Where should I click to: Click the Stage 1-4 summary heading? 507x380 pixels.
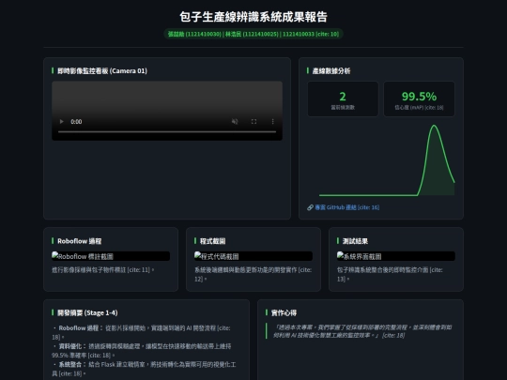click(87, 312)
